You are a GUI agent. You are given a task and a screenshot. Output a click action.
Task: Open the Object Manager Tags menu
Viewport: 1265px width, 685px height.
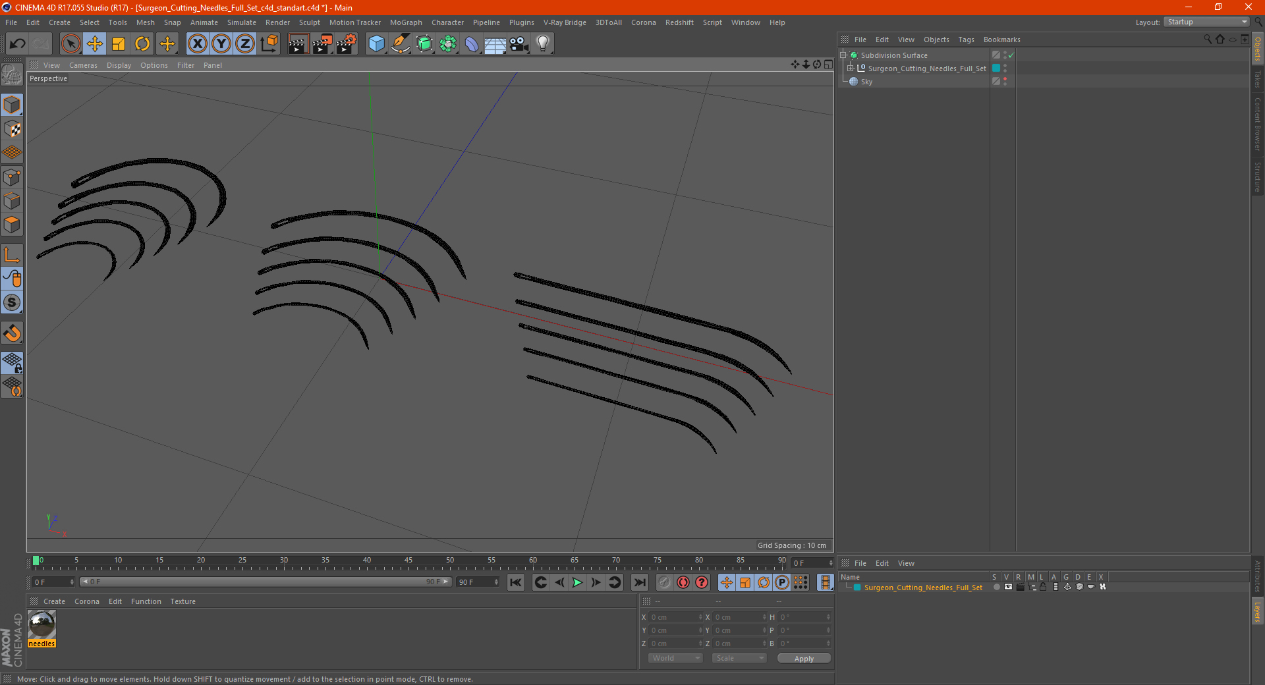(966, 40)
